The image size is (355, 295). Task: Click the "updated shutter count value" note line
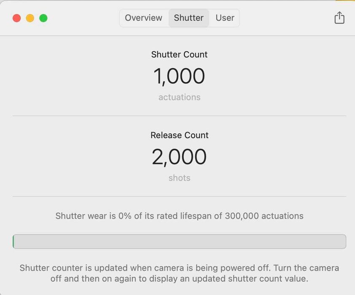point(179,279)
